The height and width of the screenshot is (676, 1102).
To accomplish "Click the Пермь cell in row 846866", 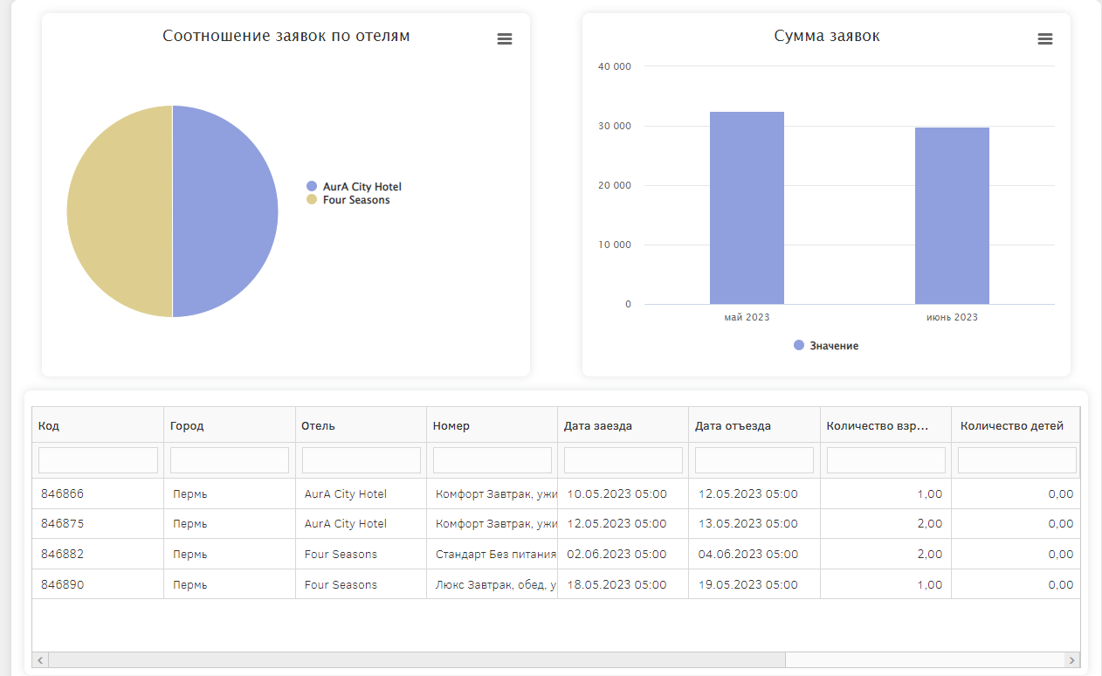I will pos(230,493).
